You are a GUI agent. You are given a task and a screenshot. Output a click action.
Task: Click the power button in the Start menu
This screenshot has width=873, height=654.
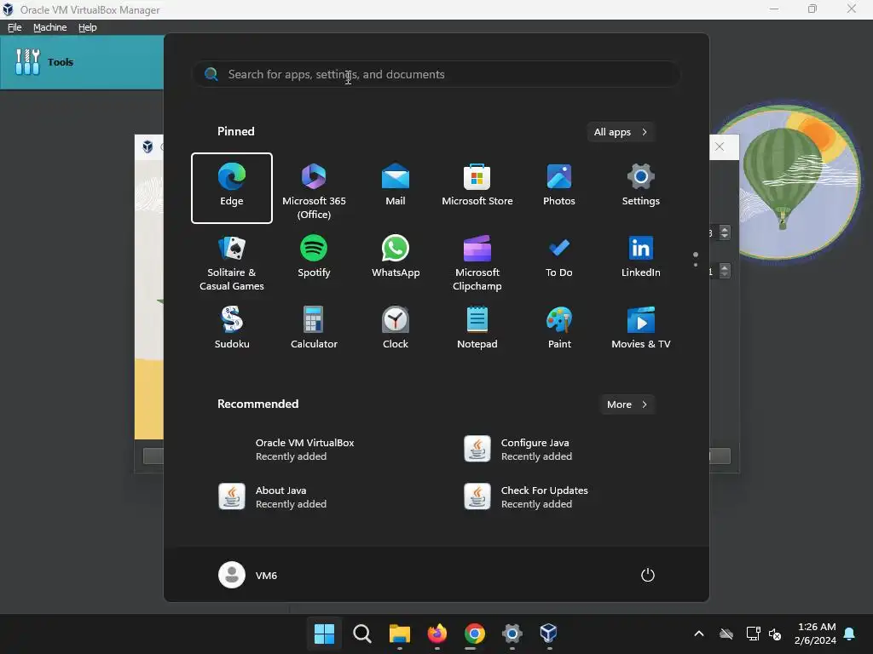[x=648, y=575]
